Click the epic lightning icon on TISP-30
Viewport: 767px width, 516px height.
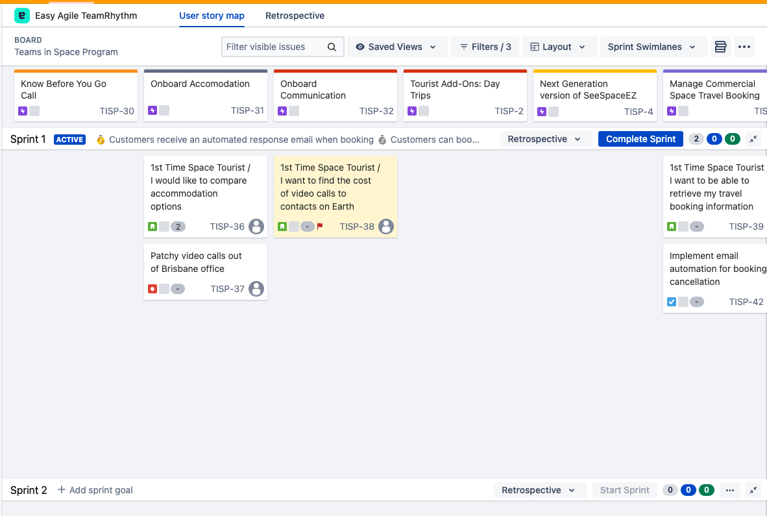click(x=23, y=111)
